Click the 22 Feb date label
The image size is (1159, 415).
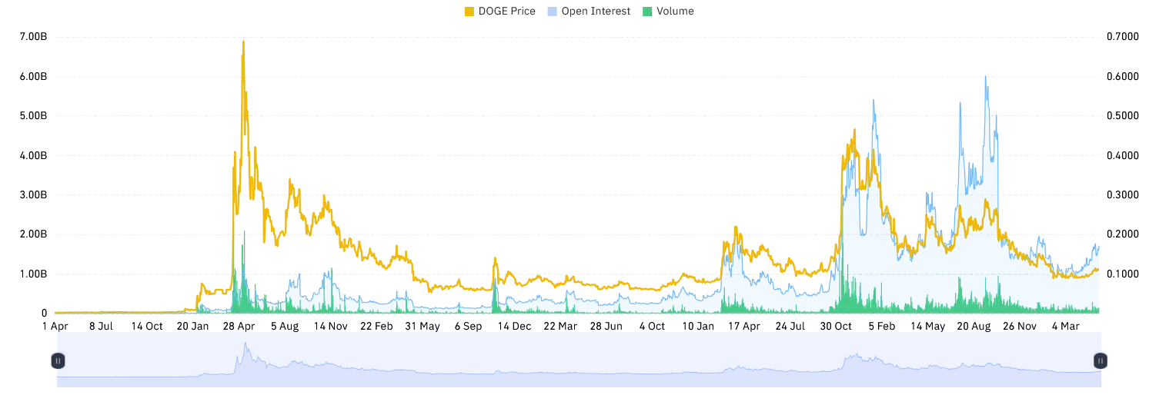pyautogui.click(x=376, y=326)
